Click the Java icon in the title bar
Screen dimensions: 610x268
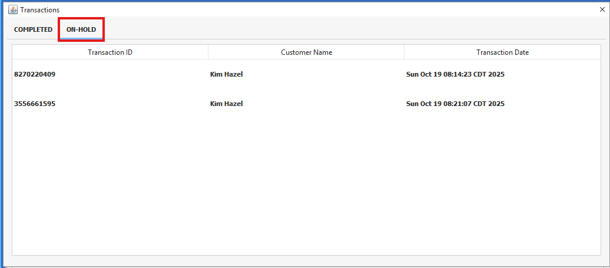pyautogui.click(x=12, y=9)
